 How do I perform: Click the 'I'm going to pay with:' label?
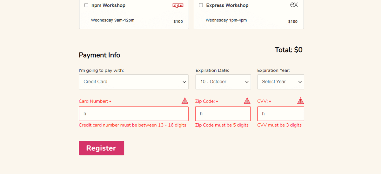101,70
